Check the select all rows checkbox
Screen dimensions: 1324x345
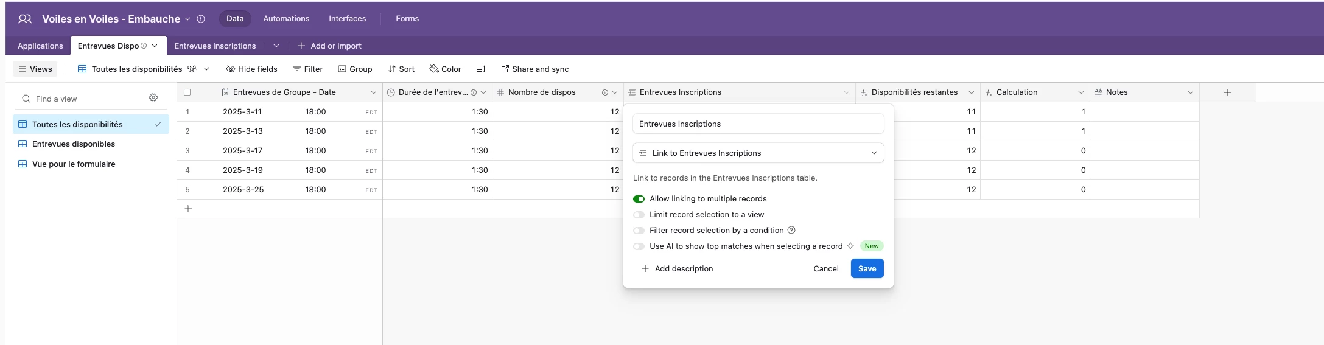coord(187,92)
